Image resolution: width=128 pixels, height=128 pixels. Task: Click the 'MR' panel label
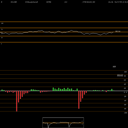(x=114, y=67)
